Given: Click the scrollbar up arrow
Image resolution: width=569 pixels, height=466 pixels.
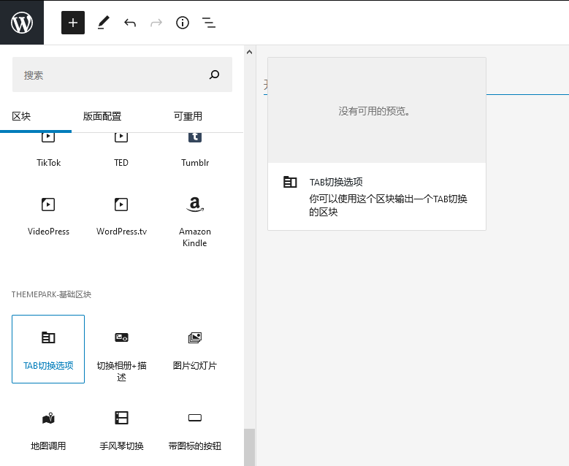Looking at the screenshot, I should (x=250, y=53).
